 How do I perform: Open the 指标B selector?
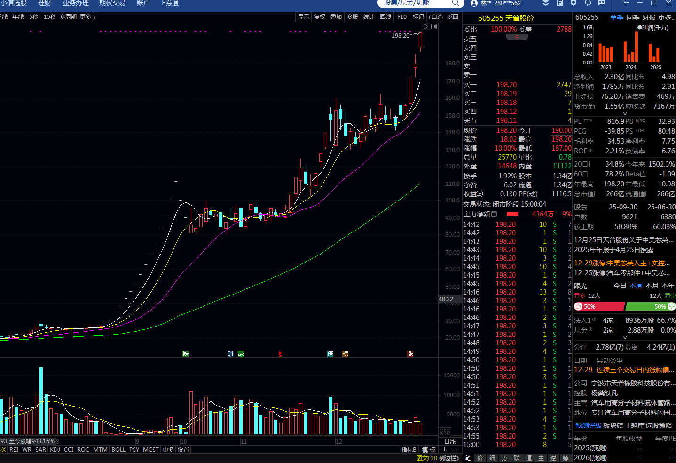pyautogui.click(x=409, y=449)
